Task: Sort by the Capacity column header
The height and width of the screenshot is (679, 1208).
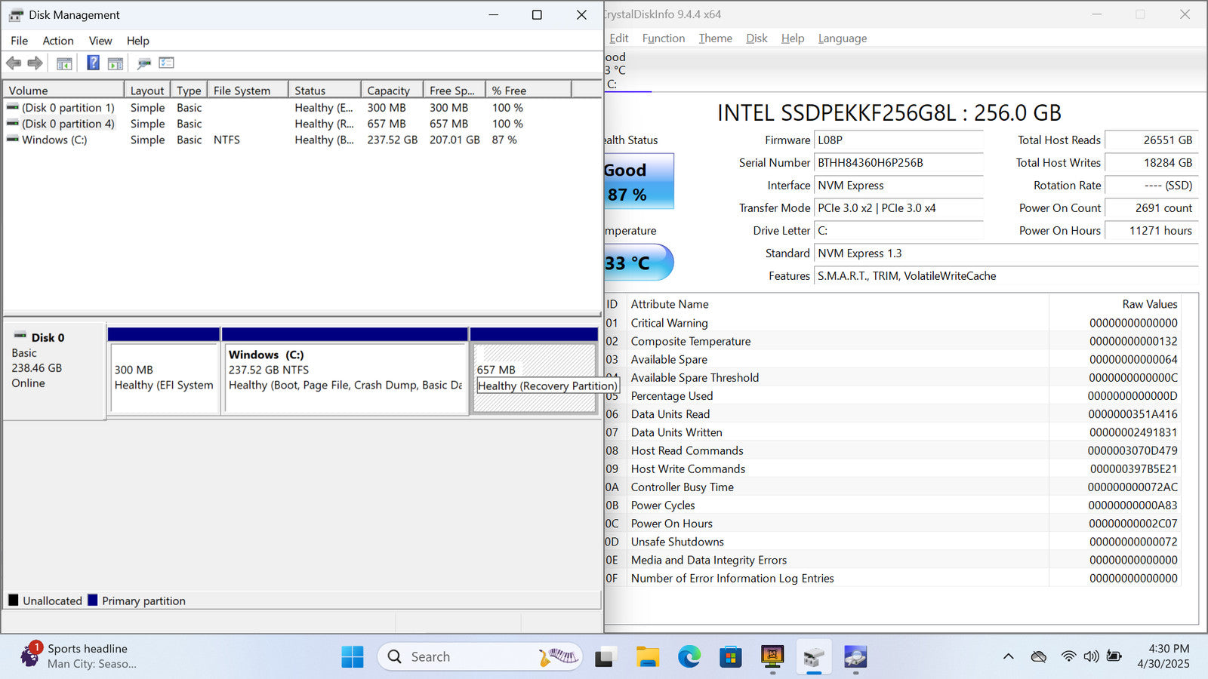Action: [x=393, y=91]
